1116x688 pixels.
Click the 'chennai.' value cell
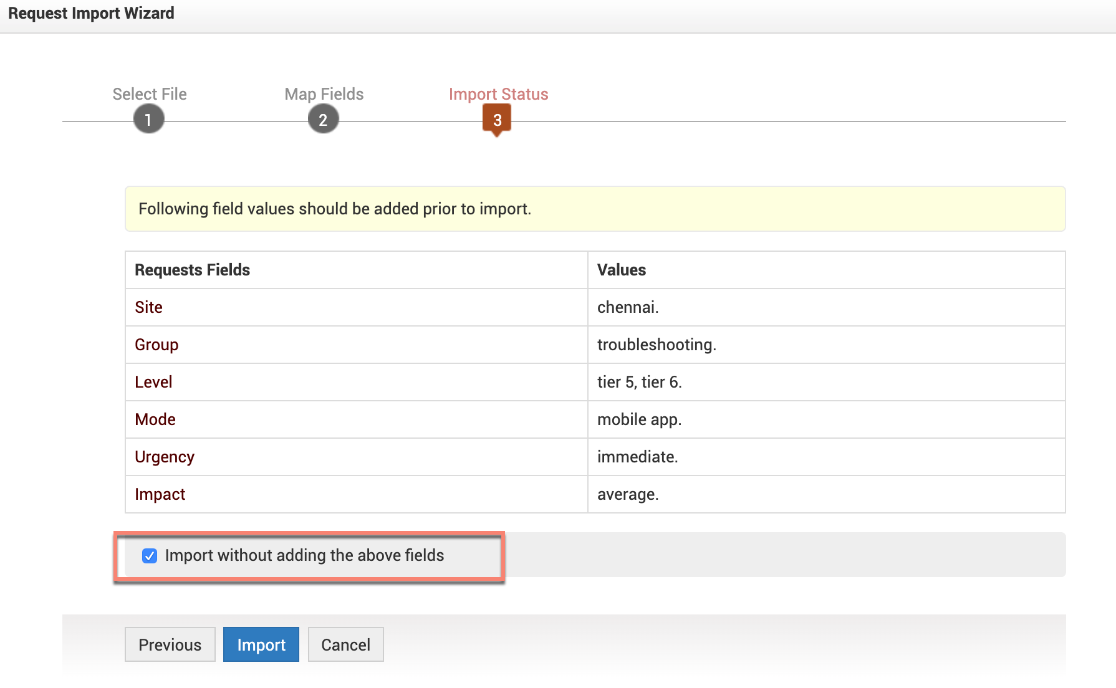pos(628,307)
